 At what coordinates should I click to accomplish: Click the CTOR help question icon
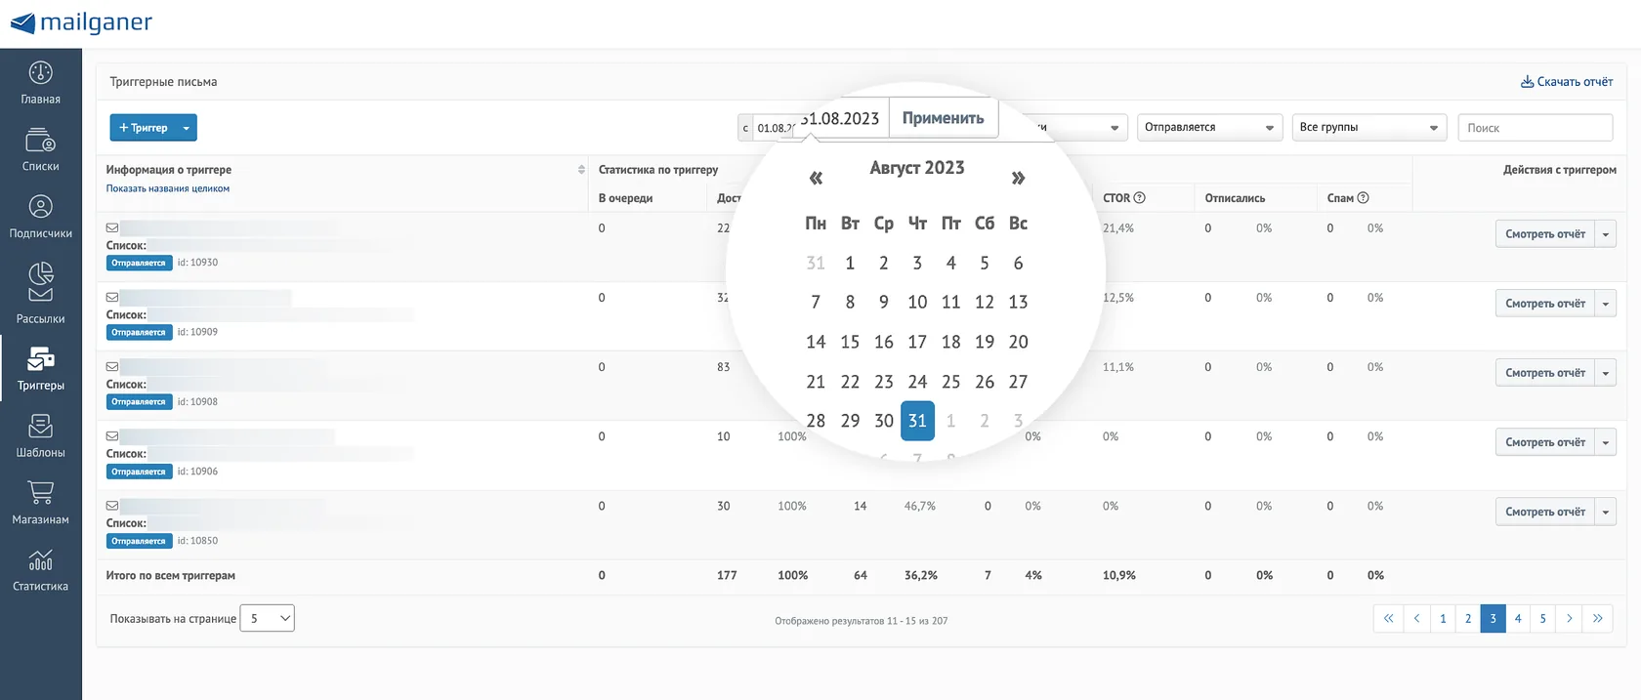1139,198
